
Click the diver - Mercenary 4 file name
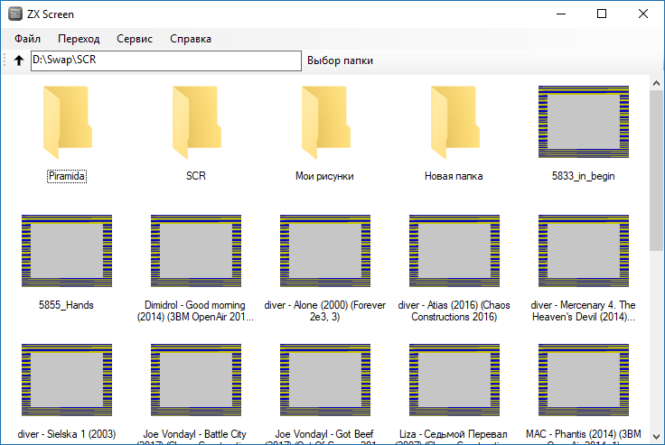tap(583, 311)
